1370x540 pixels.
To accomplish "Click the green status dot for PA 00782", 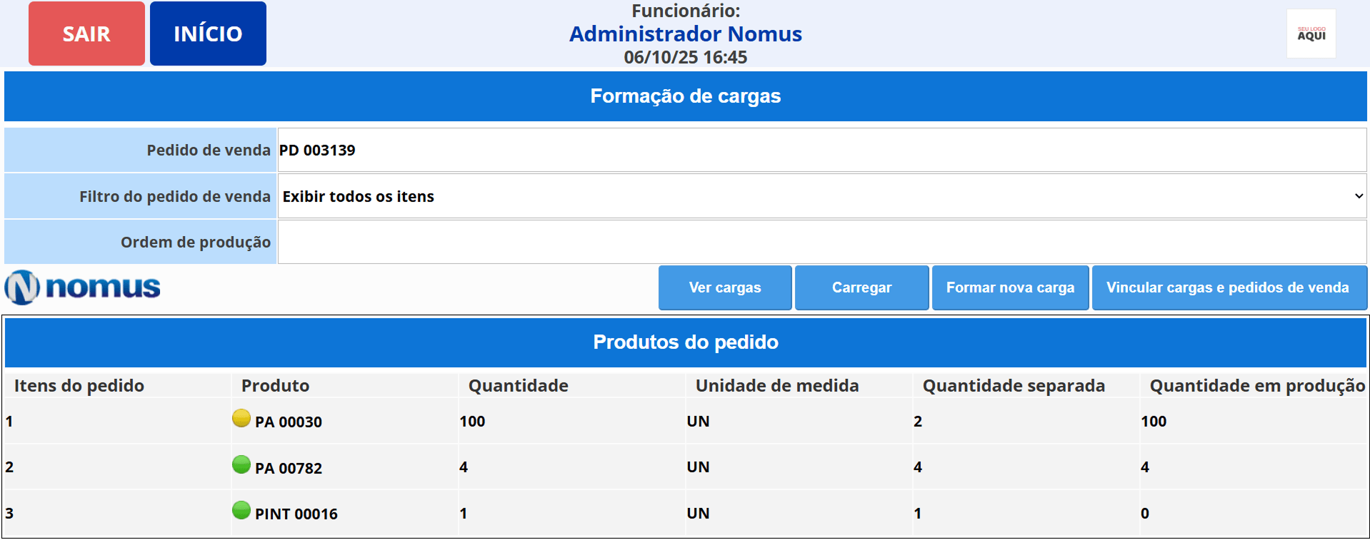I will pyautogui.click(x=241, y=464).
